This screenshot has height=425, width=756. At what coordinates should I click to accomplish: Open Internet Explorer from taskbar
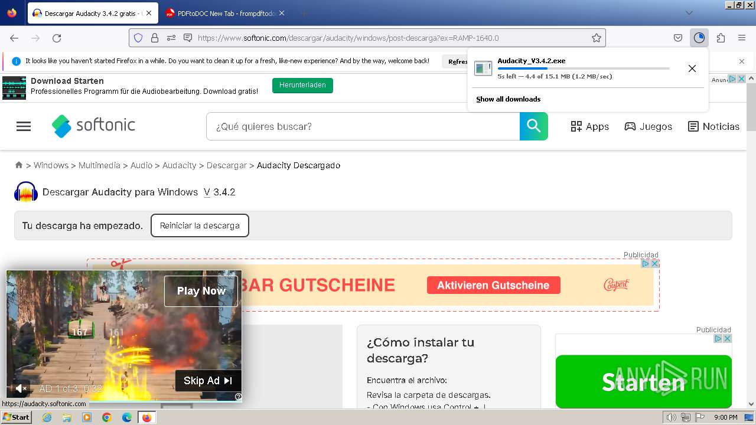tap(47, 417)
